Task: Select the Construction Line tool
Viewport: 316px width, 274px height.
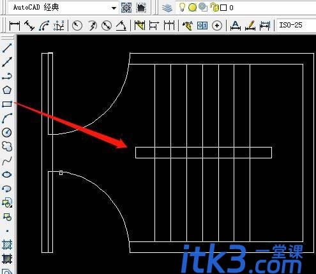Action: coord(7,62)
